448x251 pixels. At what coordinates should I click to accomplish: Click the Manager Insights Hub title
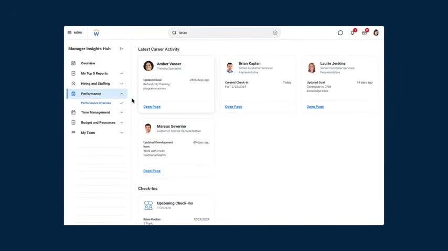click(x=89, y=49)
